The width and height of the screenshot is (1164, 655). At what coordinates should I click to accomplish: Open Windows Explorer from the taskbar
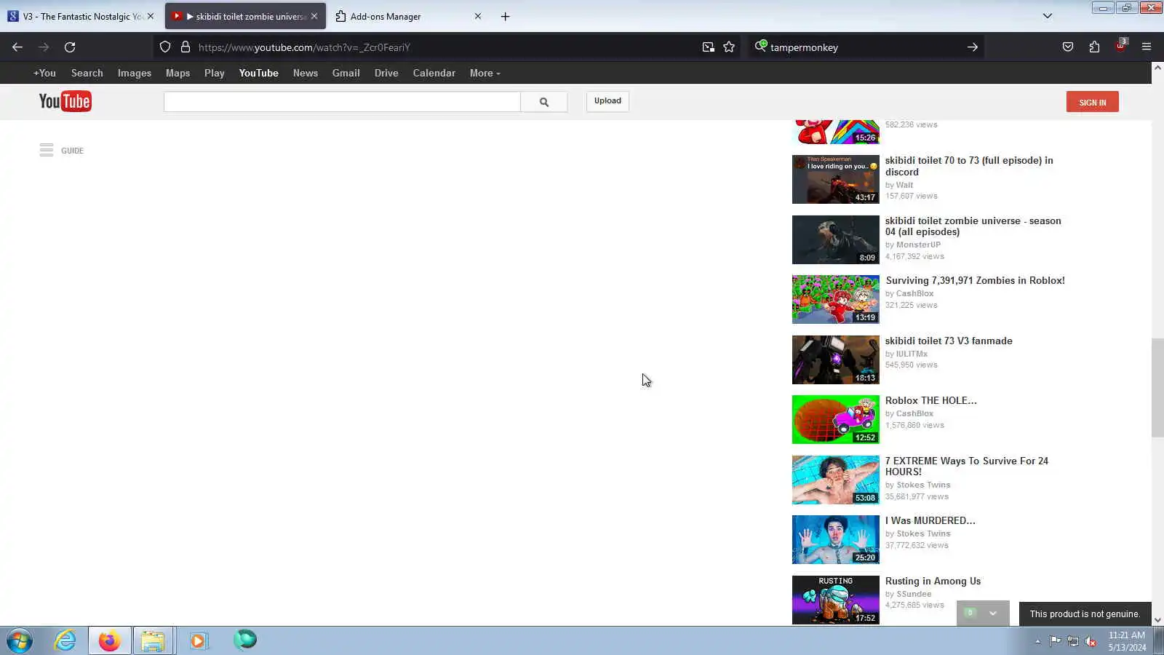point(153,641)
